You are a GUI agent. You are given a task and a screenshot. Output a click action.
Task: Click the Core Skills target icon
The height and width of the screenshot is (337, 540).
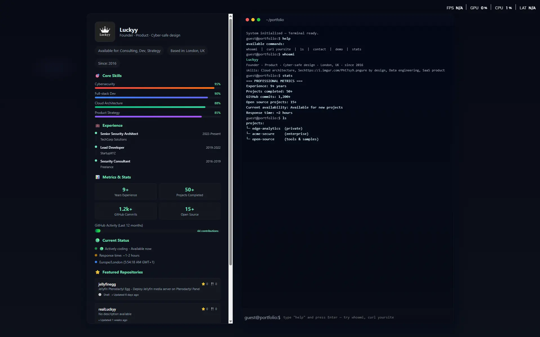point(97,76)
